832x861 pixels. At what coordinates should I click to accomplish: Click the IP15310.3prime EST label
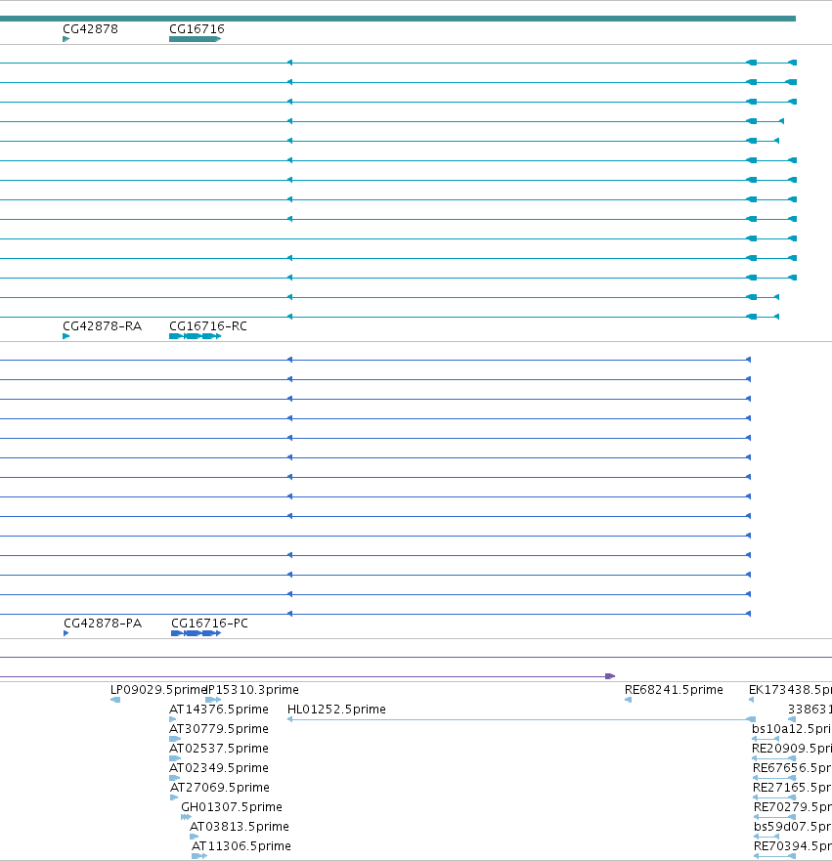point(253,690)
